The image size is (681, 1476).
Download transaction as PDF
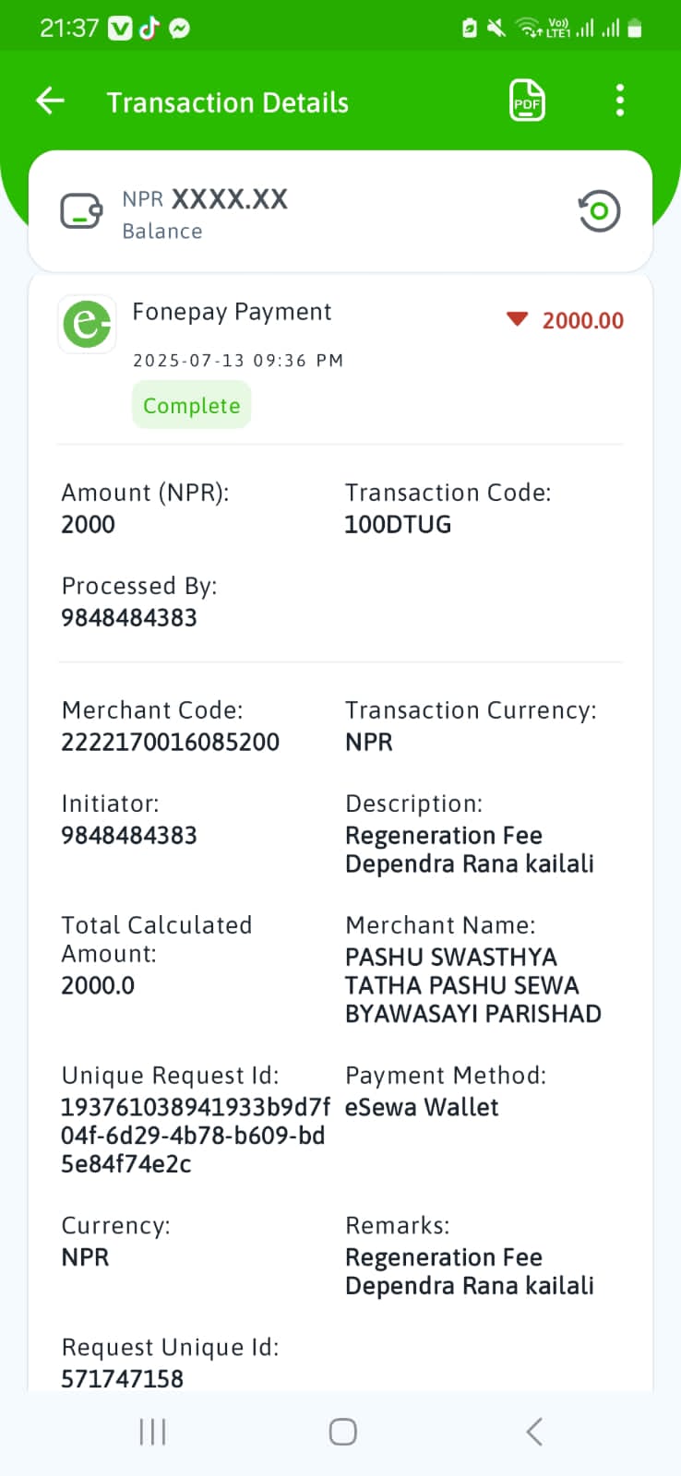527,101
